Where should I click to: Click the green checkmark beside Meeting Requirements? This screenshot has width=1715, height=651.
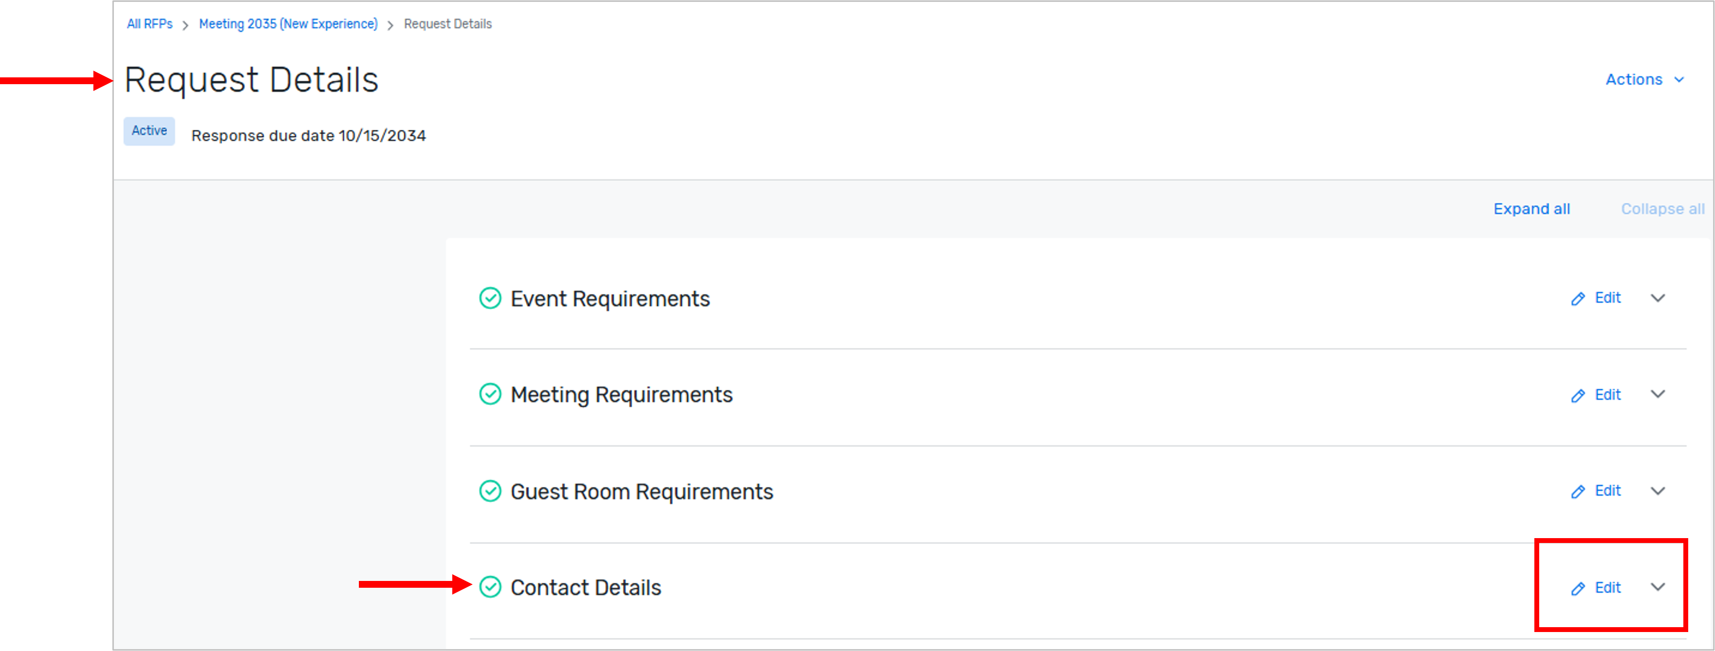pyautogui.click(x=490, y=394)
